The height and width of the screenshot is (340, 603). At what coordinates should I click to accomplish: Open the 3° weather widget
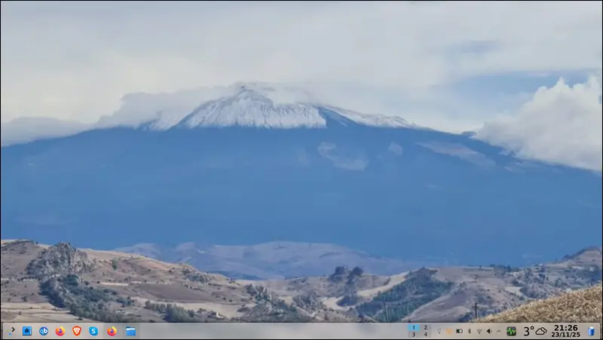point(535,331)
